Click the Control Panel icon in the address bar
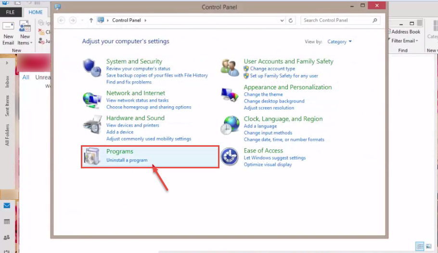This screenshot has height=253, width=438. (x=101, y=20)
